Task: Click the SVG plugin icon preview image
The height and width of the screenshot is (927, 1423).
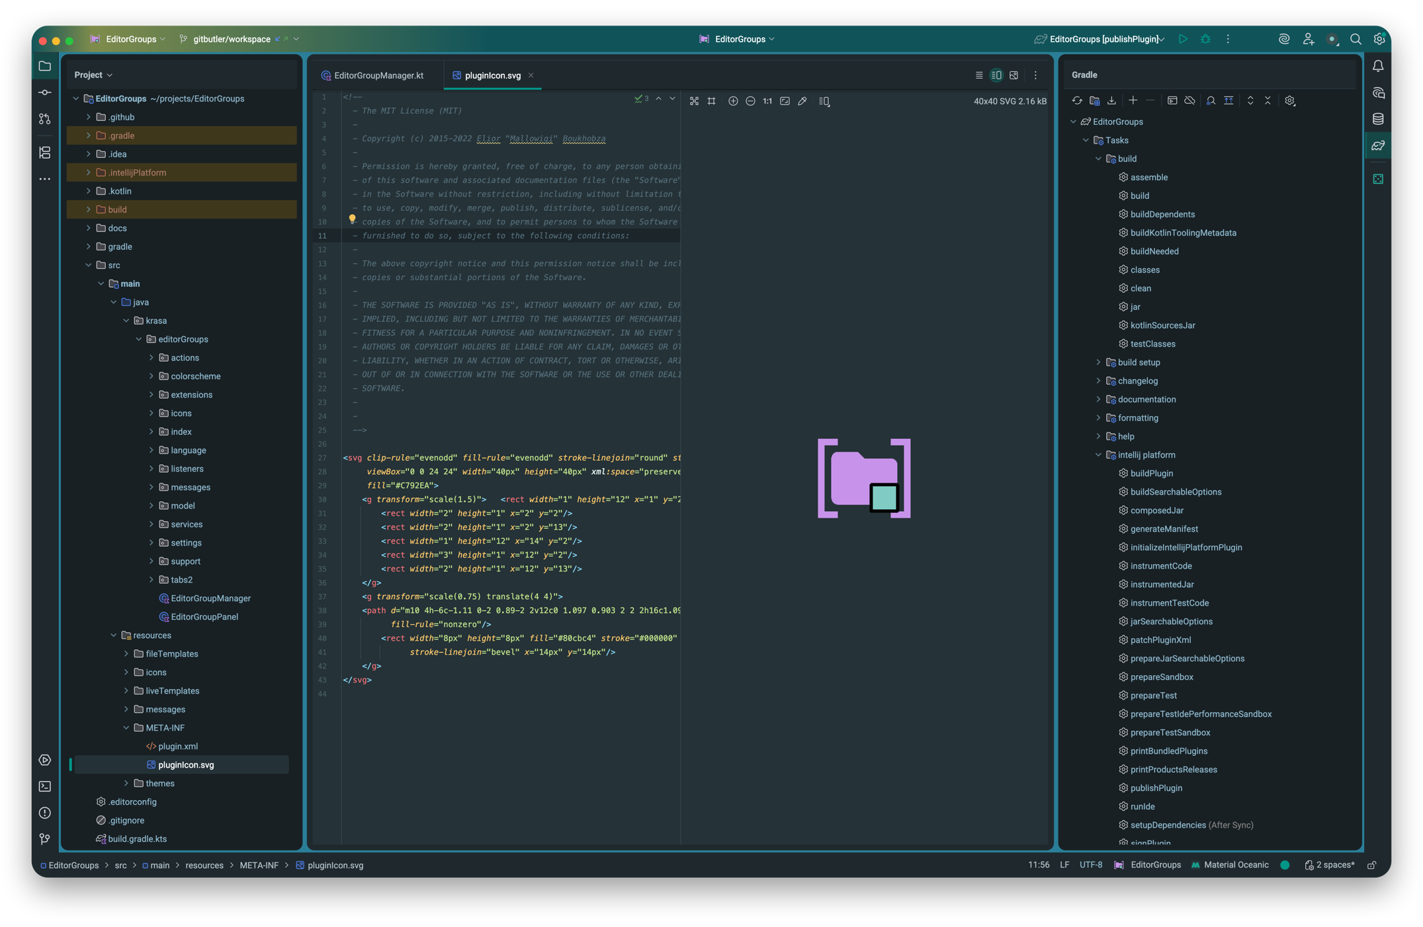Action: point(864,478)
